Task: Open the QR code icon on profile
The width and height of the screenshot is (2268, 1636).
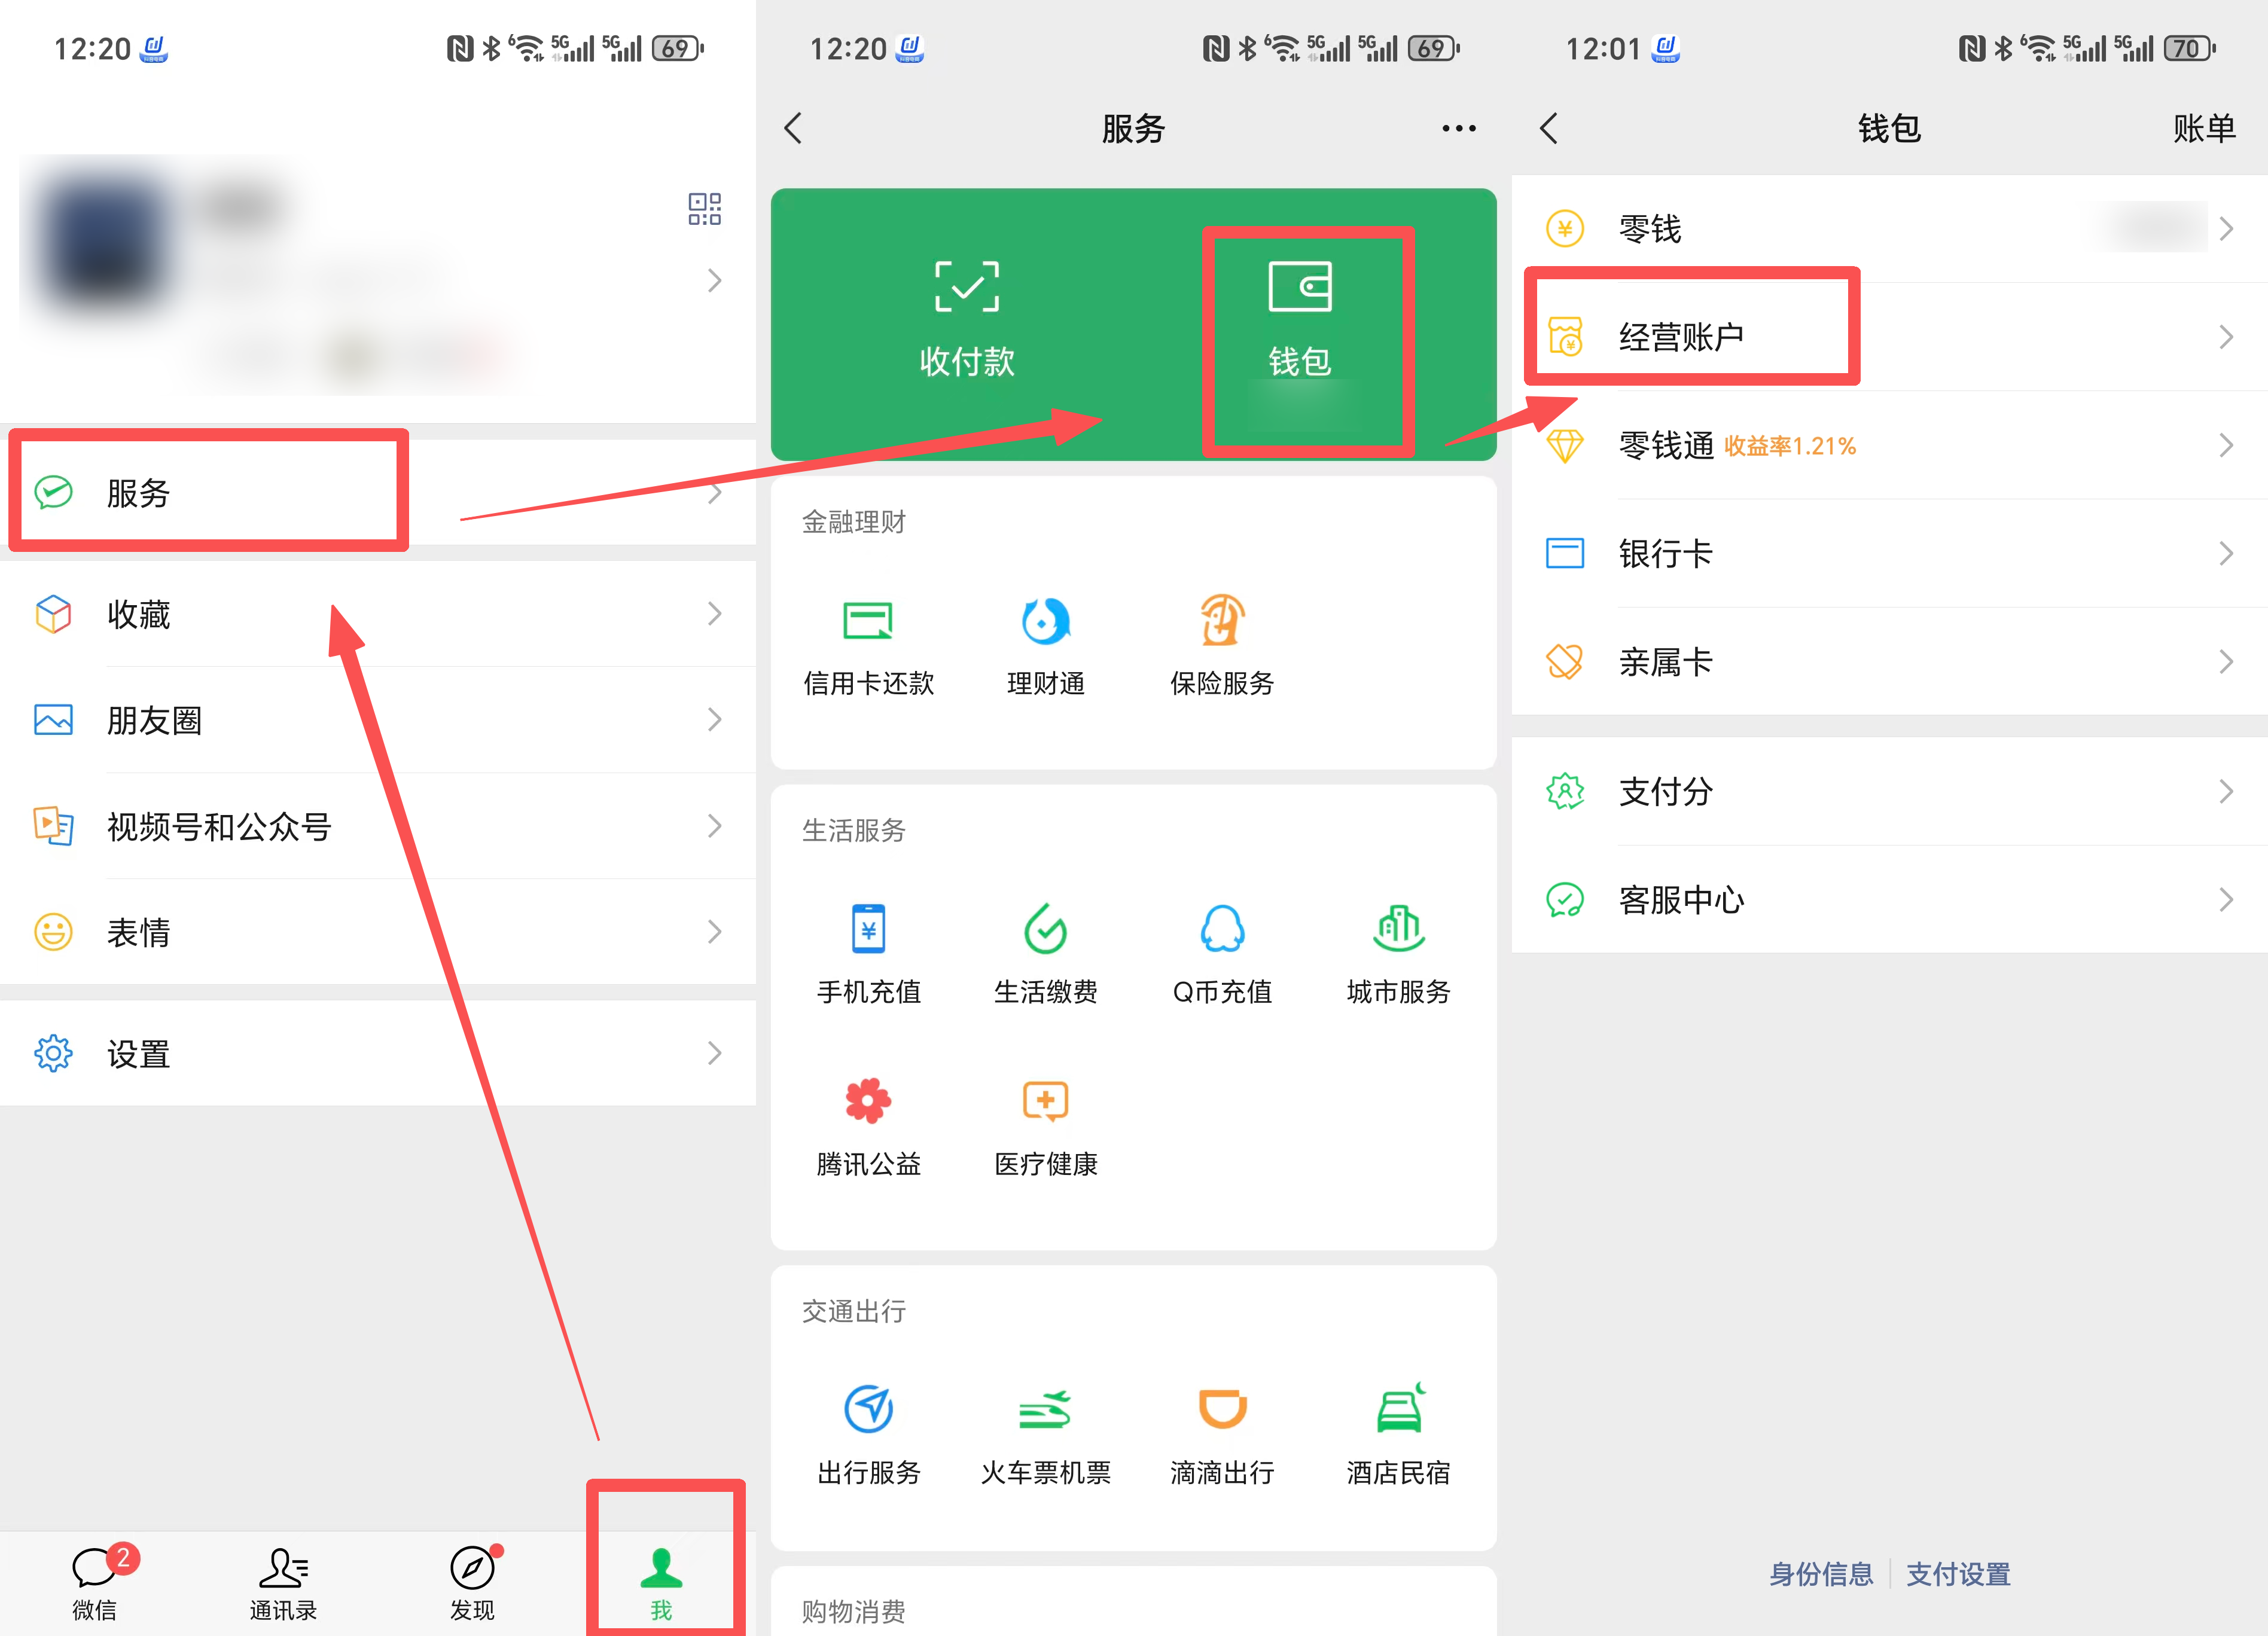Action: point(704,209)
